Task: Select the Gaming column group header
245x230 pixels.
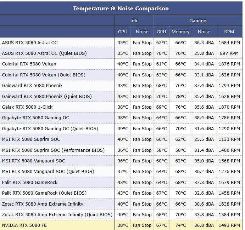Action: (x=198, y=21)
